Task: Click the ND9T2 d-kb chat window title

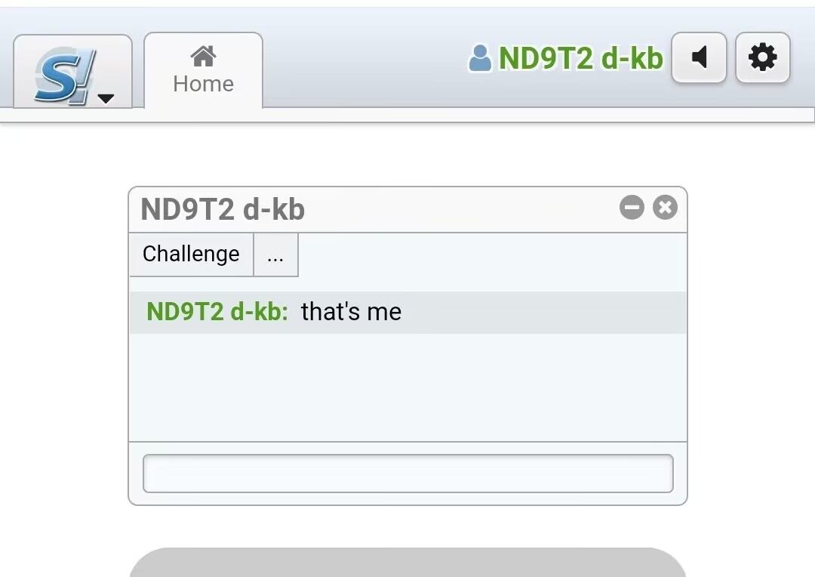Action: [x=223, y=209]
